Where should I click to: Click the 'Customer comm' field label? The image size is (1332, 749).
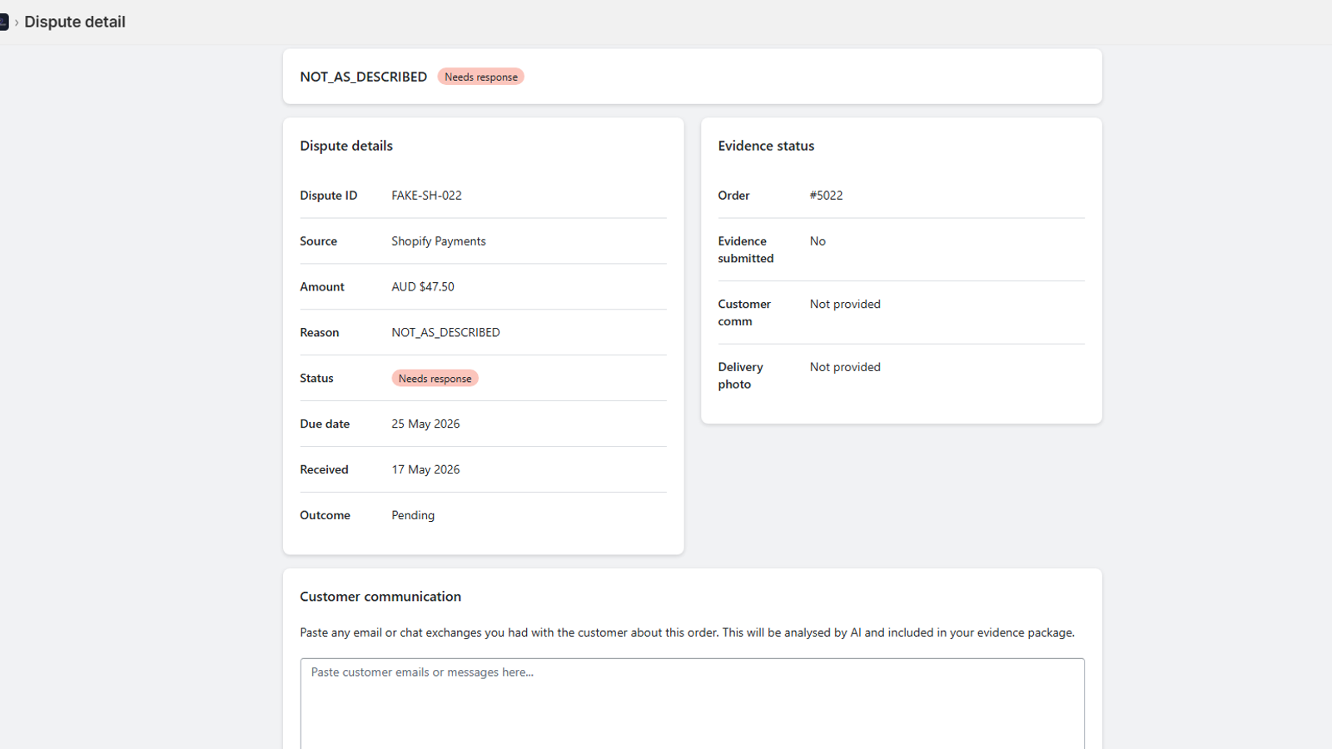(x=744, y=313)
